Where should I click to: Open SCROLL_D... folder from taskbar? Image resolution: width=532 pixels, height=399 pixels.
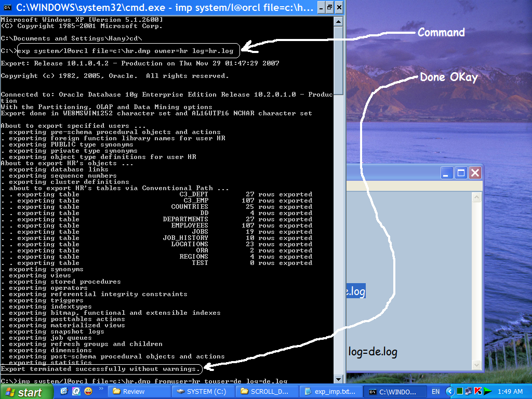pyautogui.click(x=268, y=391)
